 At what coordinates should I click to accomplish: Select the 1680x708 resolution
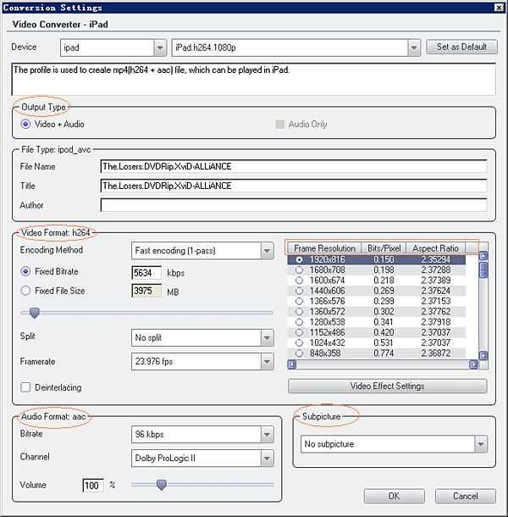[x=377, y=270]
